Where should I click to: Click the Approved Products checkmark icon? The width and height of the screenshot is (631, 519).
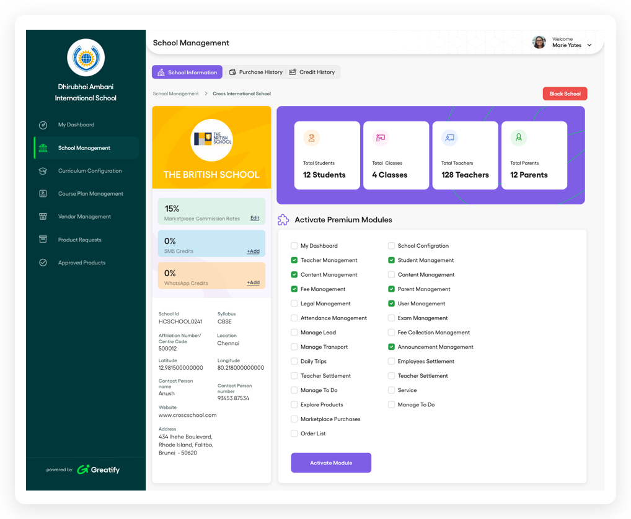click(43, 263)
